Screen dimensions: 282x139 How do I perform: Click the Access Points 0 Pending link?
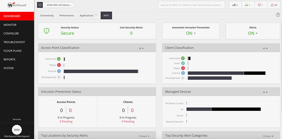coord(66,121)
